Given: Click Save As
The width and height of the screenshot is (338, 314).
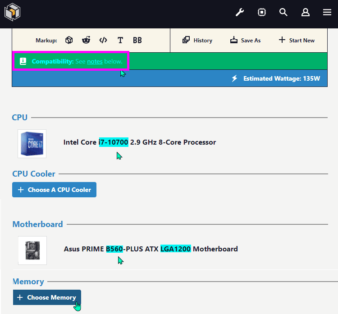Looking at the screenshot, I should point(245,40).
